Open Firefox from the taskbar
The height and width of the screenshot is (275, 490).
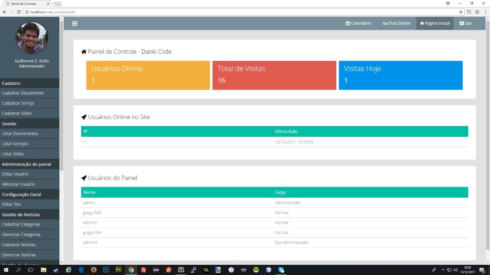click(x=94, y=270)
